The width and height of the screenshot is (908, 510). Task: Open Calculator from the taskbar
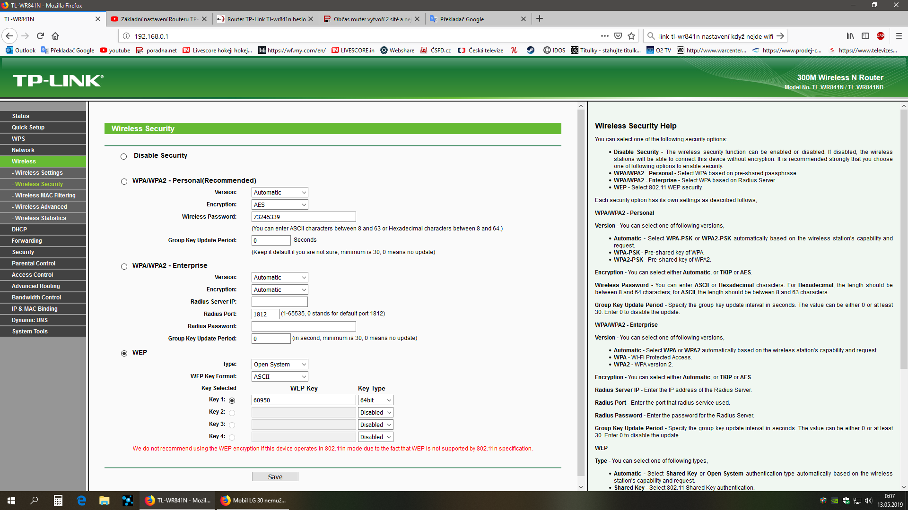pos(58,501)
